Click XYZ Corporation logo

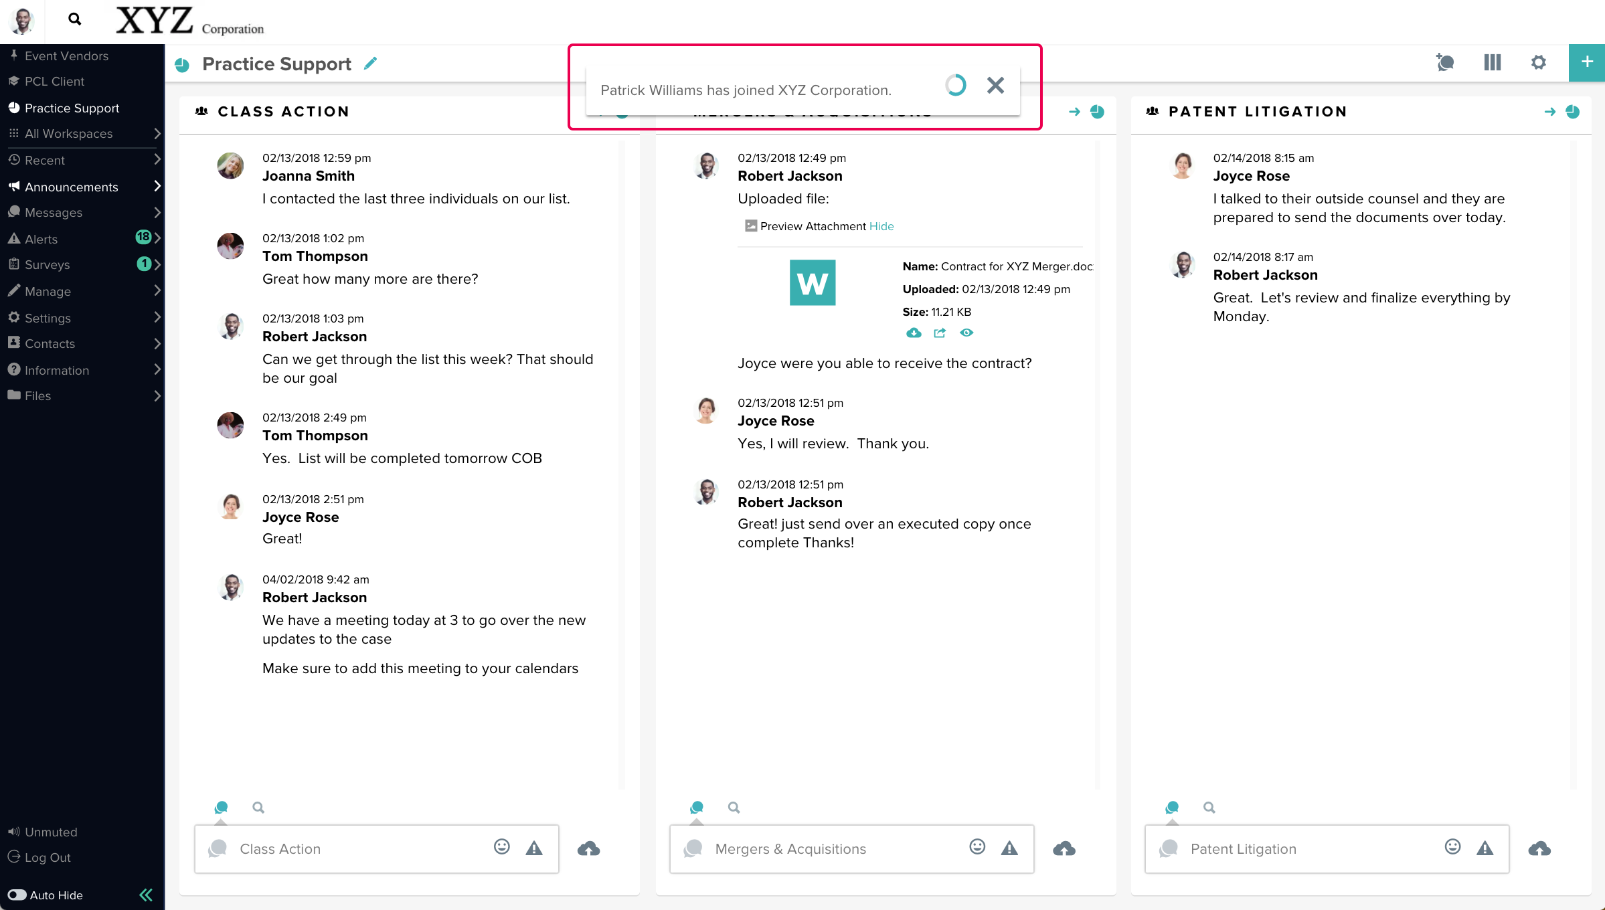coord(190,21)
